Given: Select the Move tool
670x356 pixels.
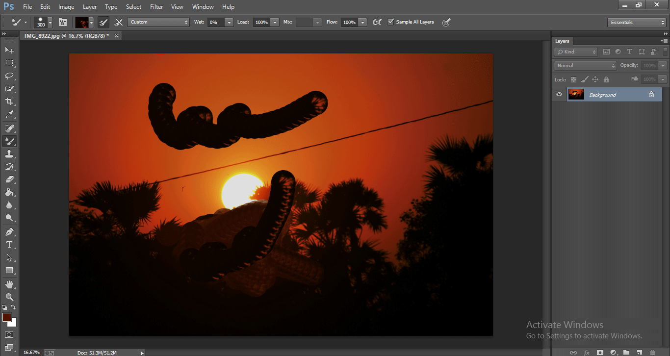Looking at the screenshot, I should click(9, 50).
